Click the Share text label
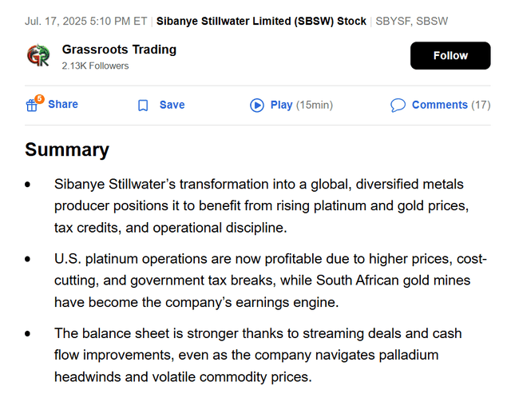Screen dimensions: 511x394 pyautogui.click(x=63, y=105)
